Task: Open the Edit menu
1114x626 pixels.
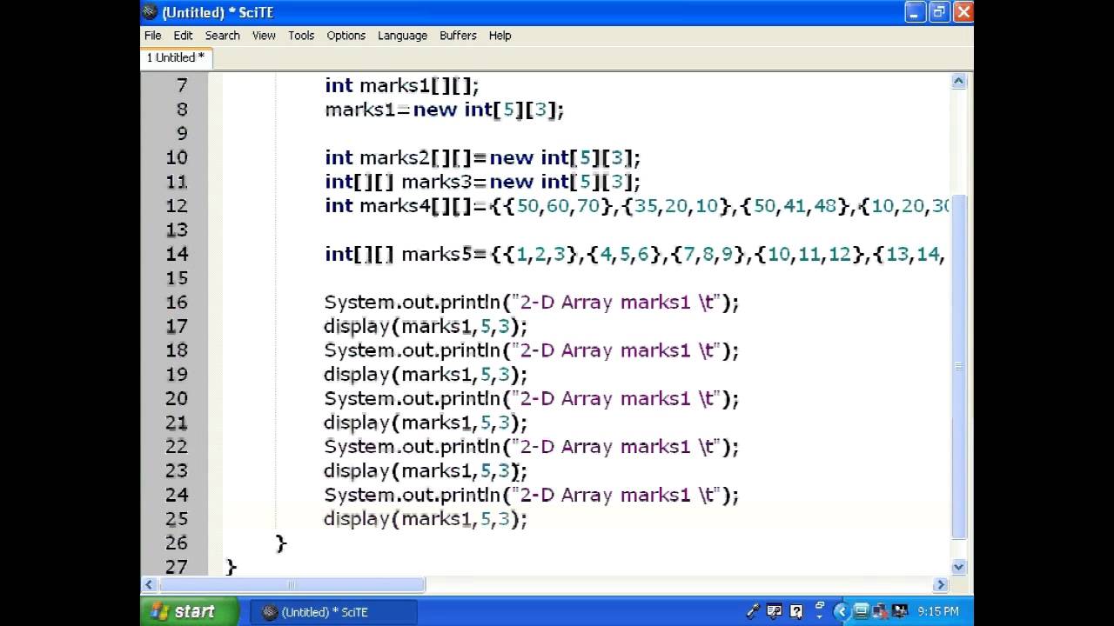Action: click(x=183, y=36)
